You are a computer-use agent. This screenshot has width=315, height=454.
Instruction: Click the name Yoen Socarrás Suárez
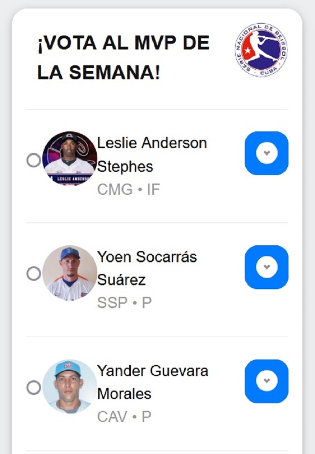coord(147,268)
